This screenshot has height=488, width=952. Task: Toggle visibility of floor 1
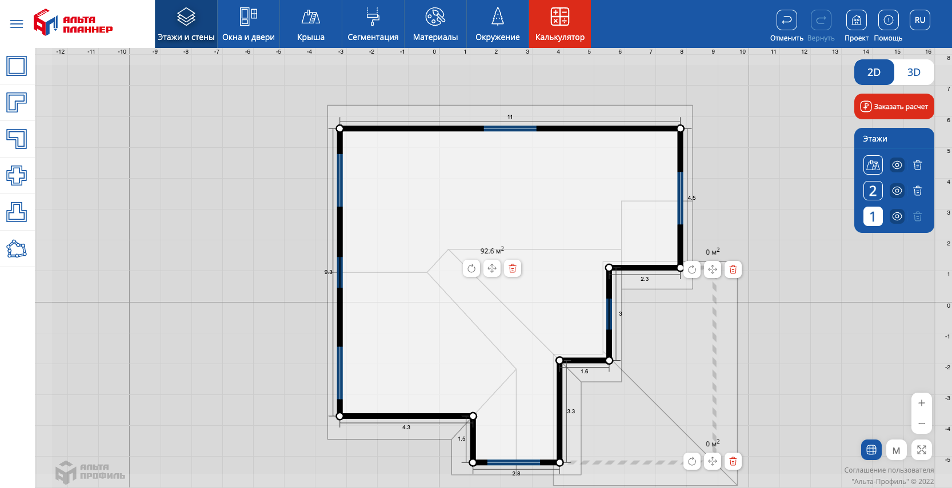897,216
